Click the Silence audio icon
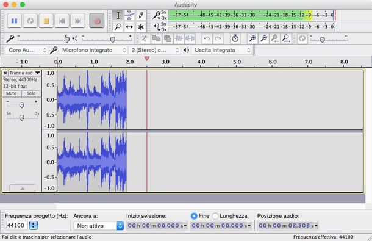The width and height of the screenshot is (372, 241). pos(190,38)
